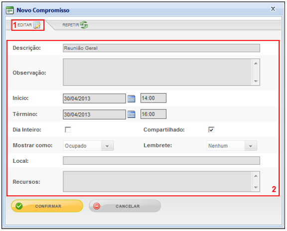The width and height of the screenshot is (287, 231).
Task: Focus the Descrição field with Reunião Geral
Action: [x=161, y=48]
